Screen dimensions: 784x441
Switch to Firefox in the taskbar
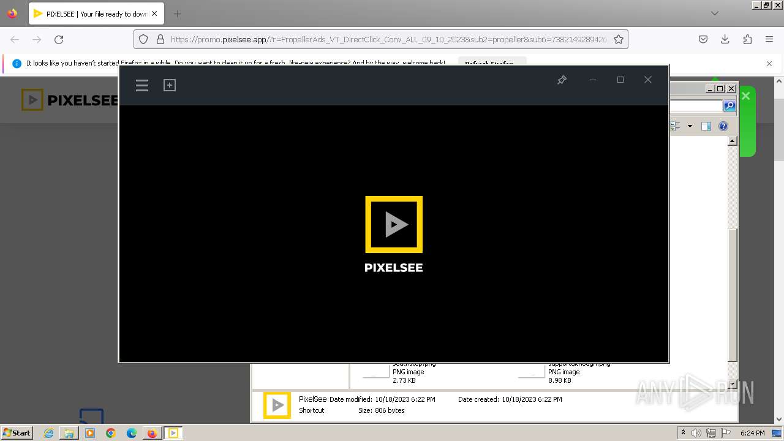[x=152, y=433]
